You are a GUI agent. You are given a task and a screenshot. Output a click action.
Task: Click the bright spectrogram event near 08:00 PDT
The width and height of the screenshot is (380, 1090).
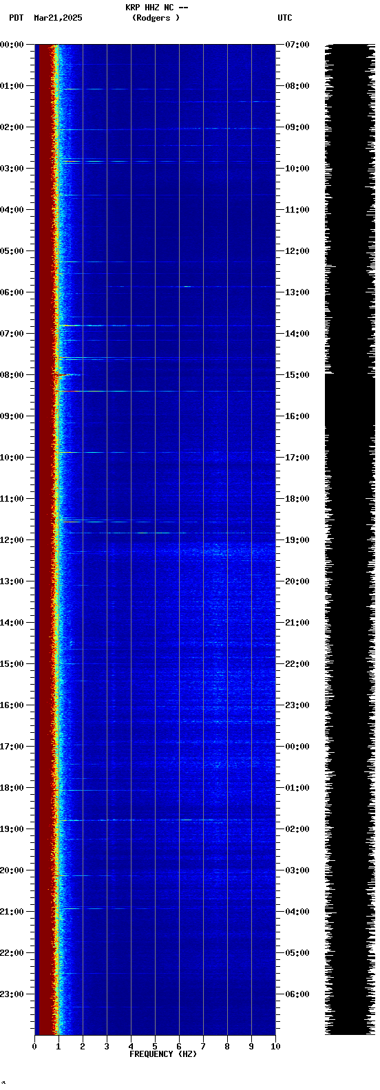pos(67,374)
